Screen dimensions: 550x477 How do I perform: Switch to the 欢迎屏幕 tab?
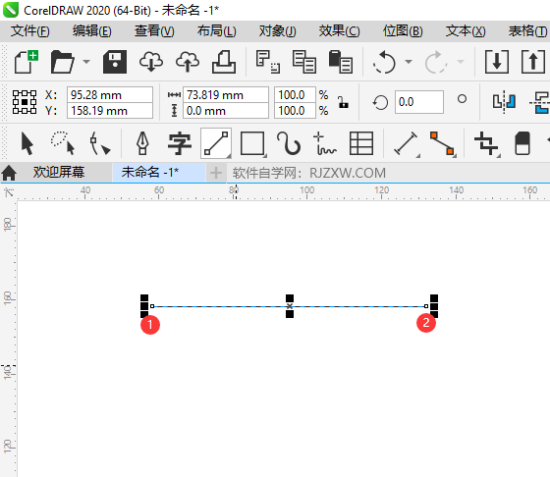59,172
